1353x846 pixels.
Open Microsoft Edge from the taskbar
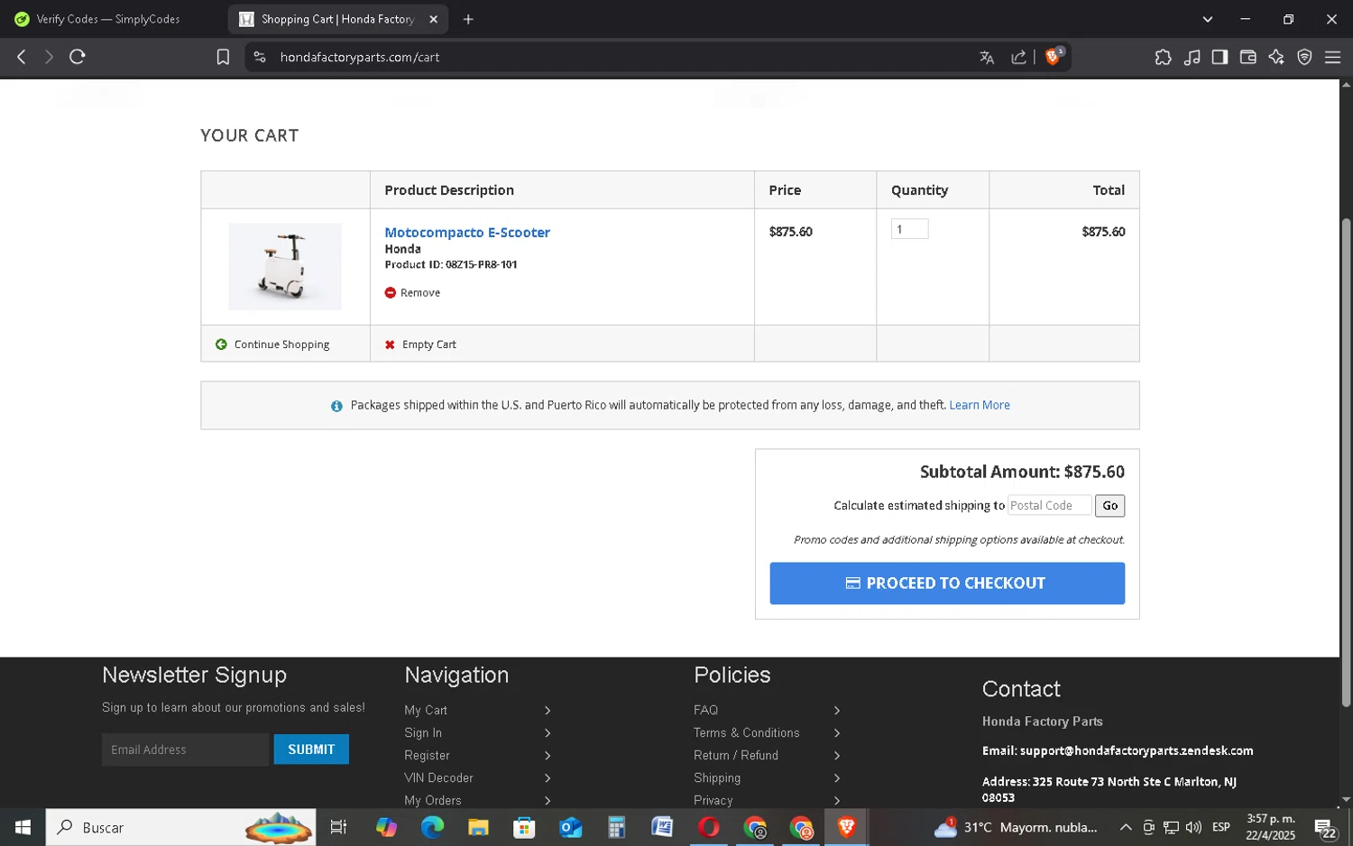pos(432,827)
